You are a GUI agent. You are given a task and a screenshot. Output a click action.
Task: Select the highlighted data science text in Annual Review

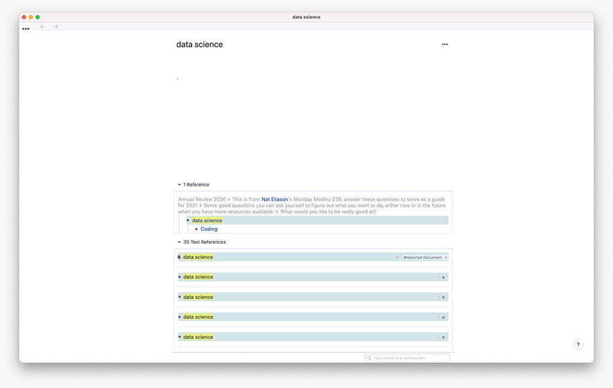[207, 220]
